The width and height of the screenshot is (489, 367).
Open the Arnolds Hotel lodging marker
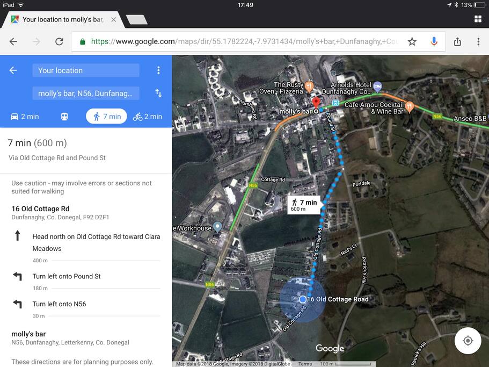[x=377, y=87]
